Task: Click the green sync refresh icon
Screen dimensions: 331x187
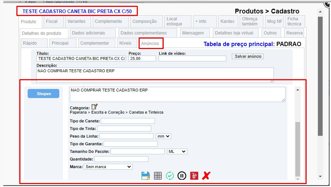Action: [170, 176]
